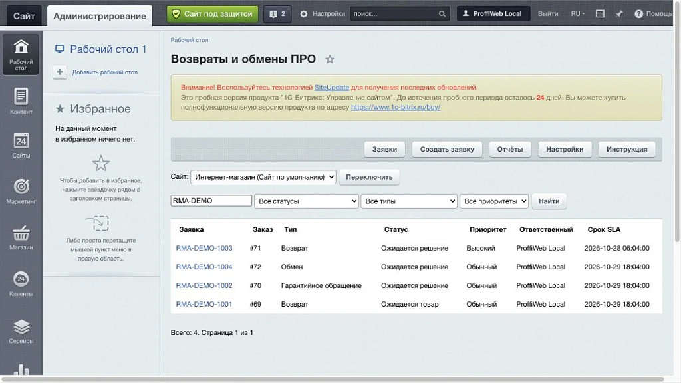Image resolution: width=681 pixels, height=383 pixels.
Task: Open the Сайты sidebar section
Action: (21, 146)
